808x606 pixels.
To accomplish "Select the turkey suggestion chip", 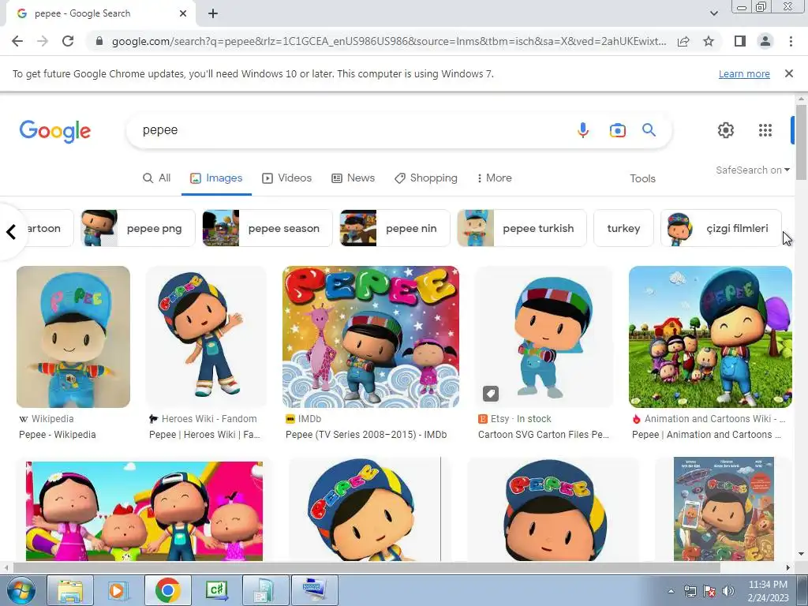I will [x=623, y=228].
